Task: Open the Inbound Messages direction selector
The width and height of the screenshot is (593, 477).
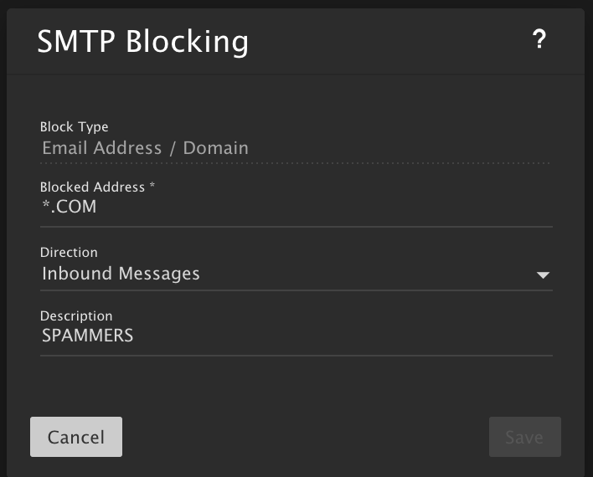Action: [296, 274]
